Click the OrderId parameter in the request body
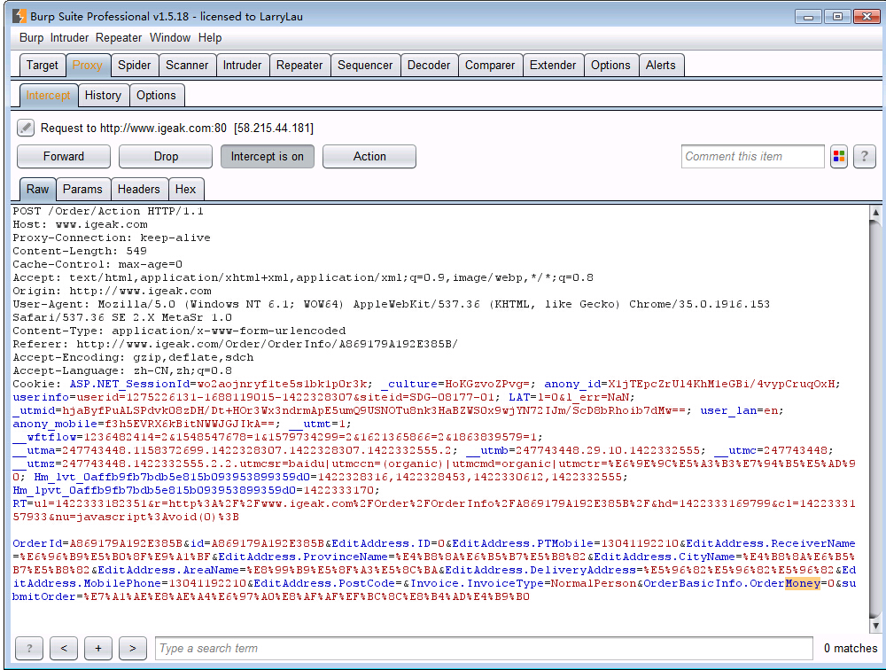Screen dimensions: 886x670 click(37, 543)
